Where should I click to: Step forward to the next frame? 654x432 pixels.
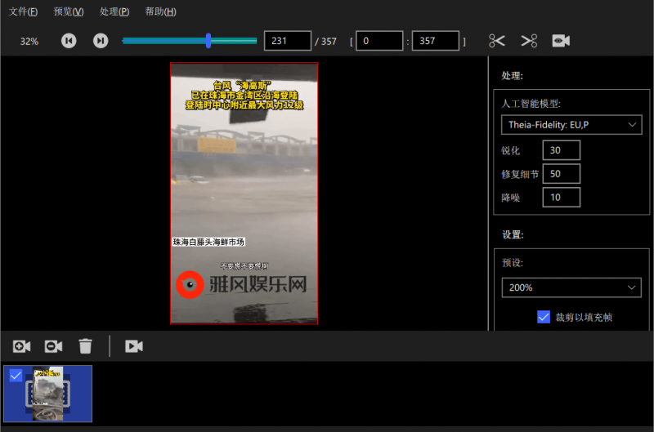pos(101,41)
